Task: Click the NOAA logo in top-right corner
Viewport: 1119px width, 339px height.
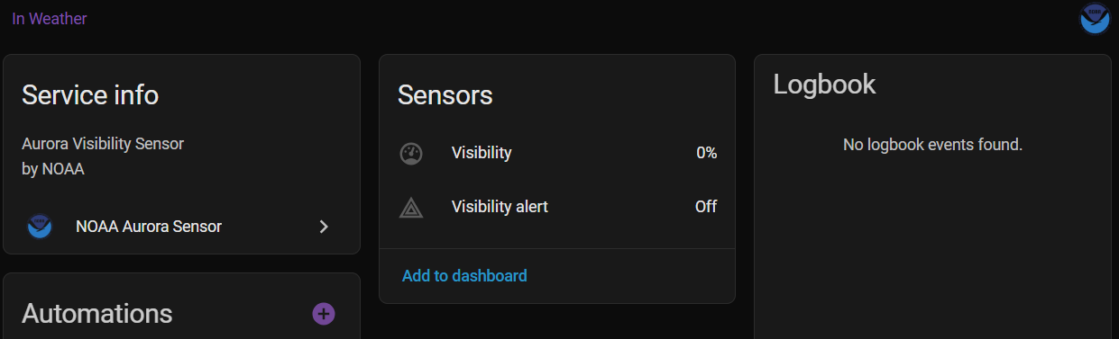Action: [1095, 19]
